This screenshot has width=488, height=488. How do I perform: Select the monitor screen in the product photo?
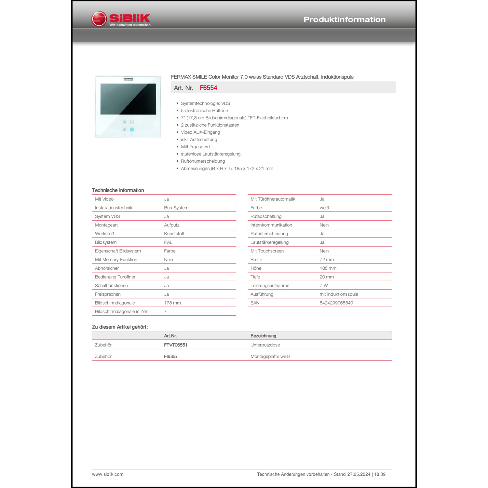point(129,99)
